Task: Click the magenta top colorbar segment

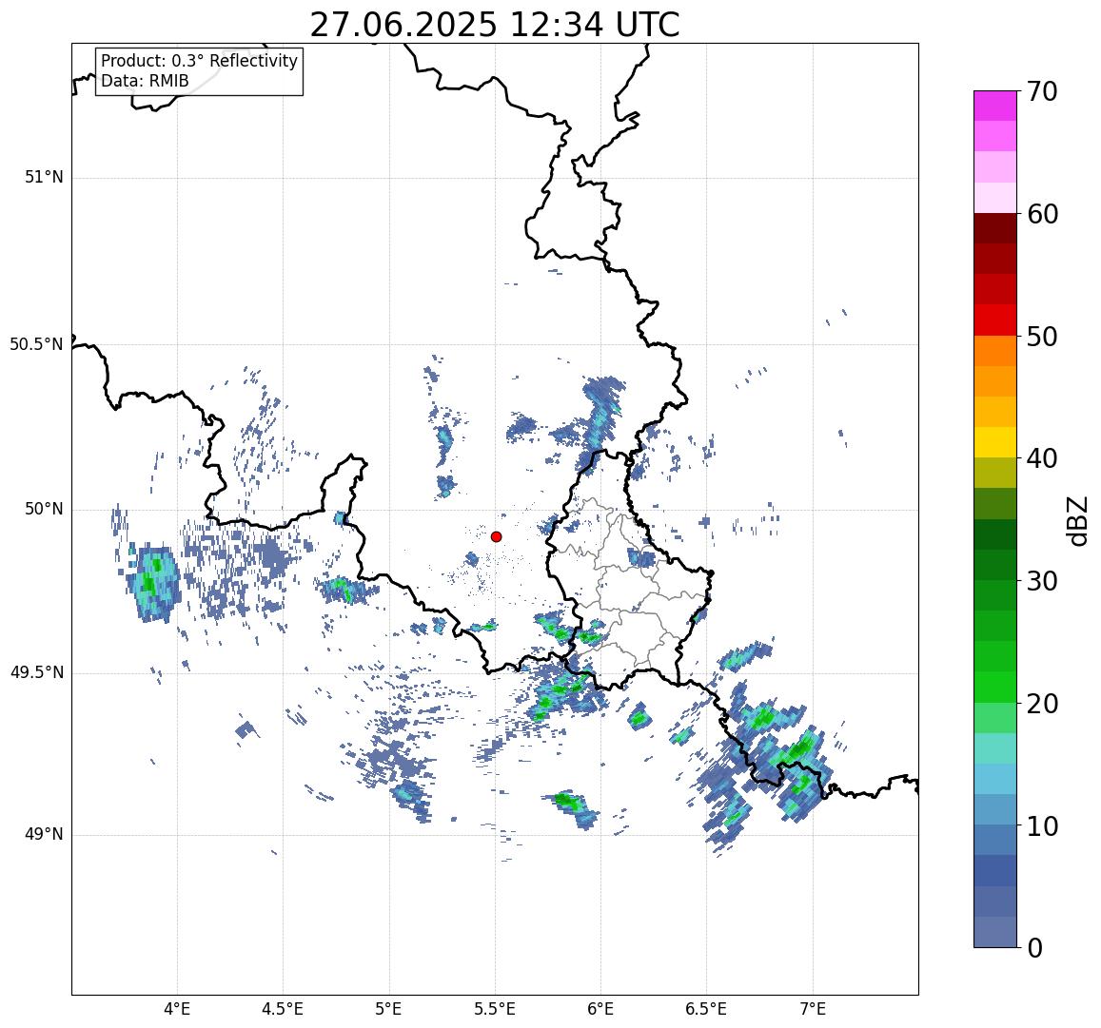Action: coord(995,106)
